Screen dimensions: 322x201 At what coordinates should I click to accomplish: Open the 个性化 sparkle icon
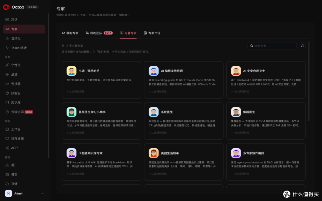7,65
